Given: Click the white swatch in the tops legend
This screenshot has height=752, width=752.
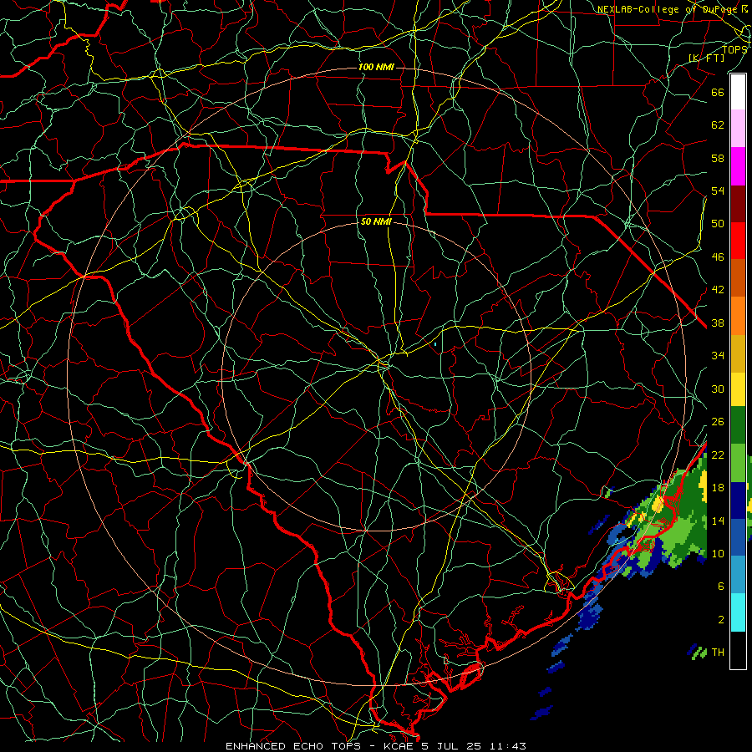Looking at the screenshot, I should (x=738, y=92).
